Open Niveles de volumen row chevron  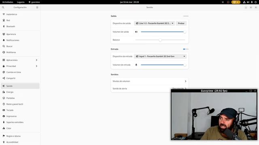[185, 81]
